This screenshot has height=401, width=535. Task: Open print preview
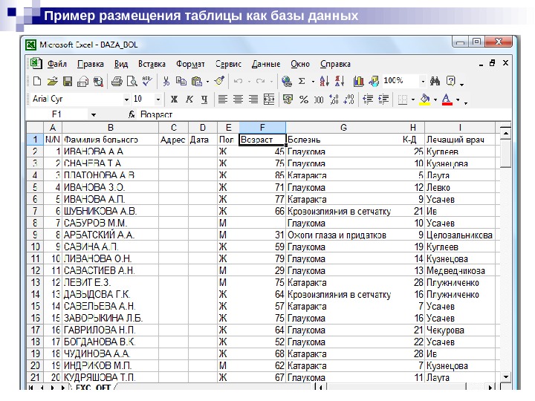coord(132,81)
